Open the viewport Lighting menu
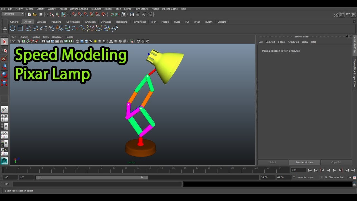Viewport: 357px width, 201px height. 35,37
